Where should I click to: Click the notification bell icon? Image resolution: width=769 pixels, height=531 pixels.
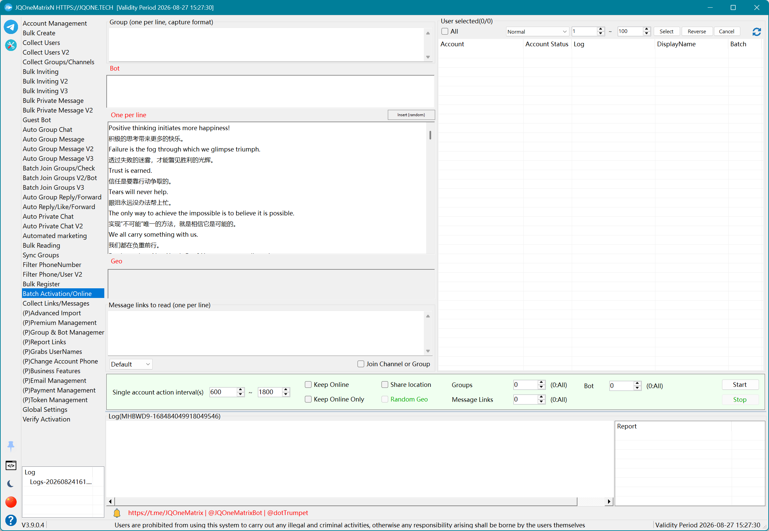point(117,513)
